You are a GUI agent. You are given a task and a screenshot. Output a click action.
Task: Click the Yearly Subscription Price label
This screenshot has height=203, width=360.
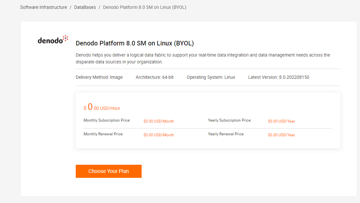230,120
